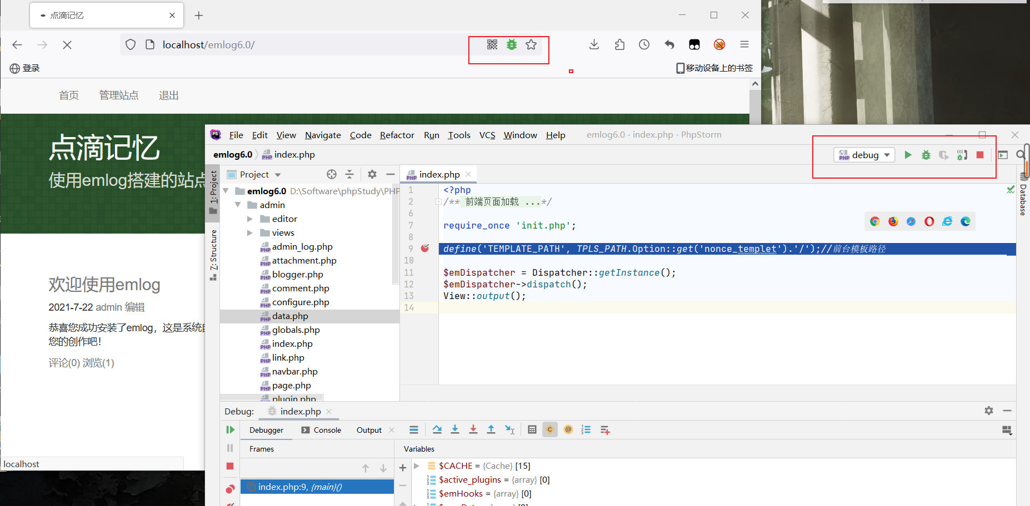The image size is (1030, 506).
Task: Open file in Edge browser icon
Action: [x=966, y=221]
